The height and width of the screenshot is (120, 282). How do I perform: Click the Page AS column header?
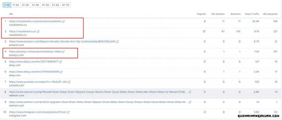[201, 14]
